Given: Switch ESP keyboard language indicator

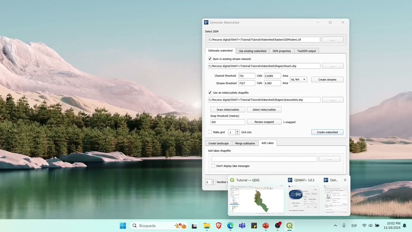Looking at the screenshot, I should [354, 226].
